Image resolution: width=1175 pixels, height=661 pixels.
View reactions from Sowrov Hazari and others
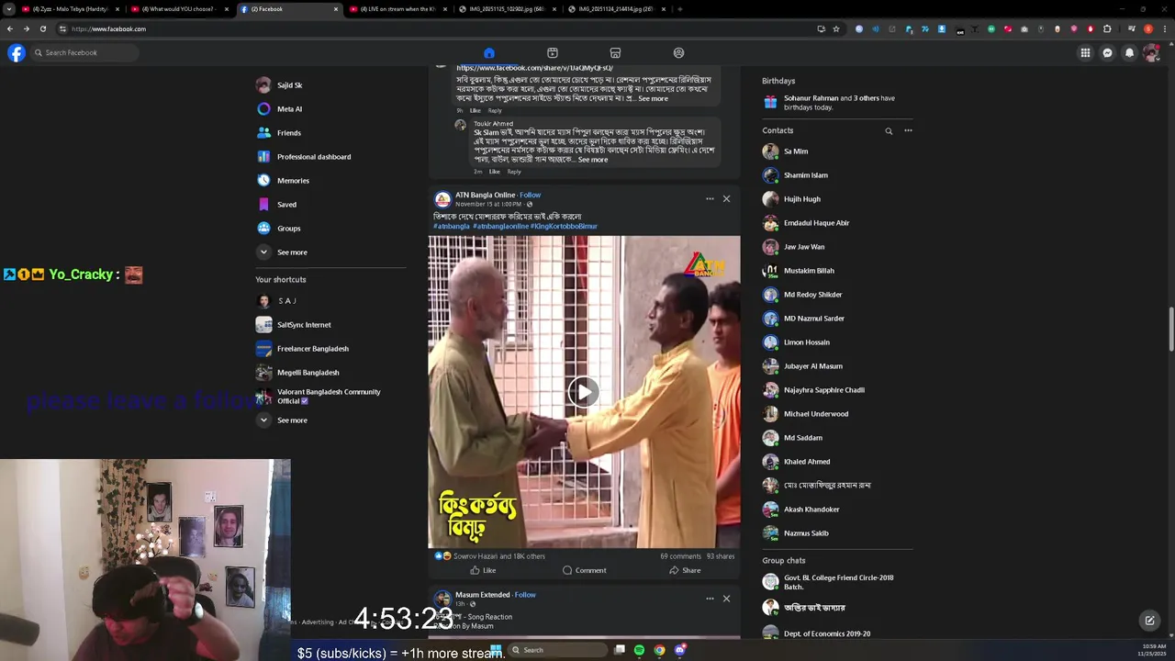point(499,556)
